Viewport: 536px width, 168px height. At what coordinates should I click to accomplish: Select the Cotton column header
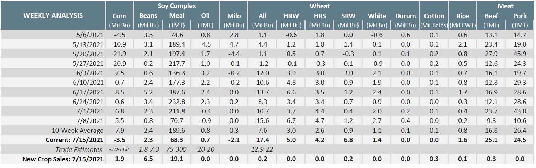point(434,16)
